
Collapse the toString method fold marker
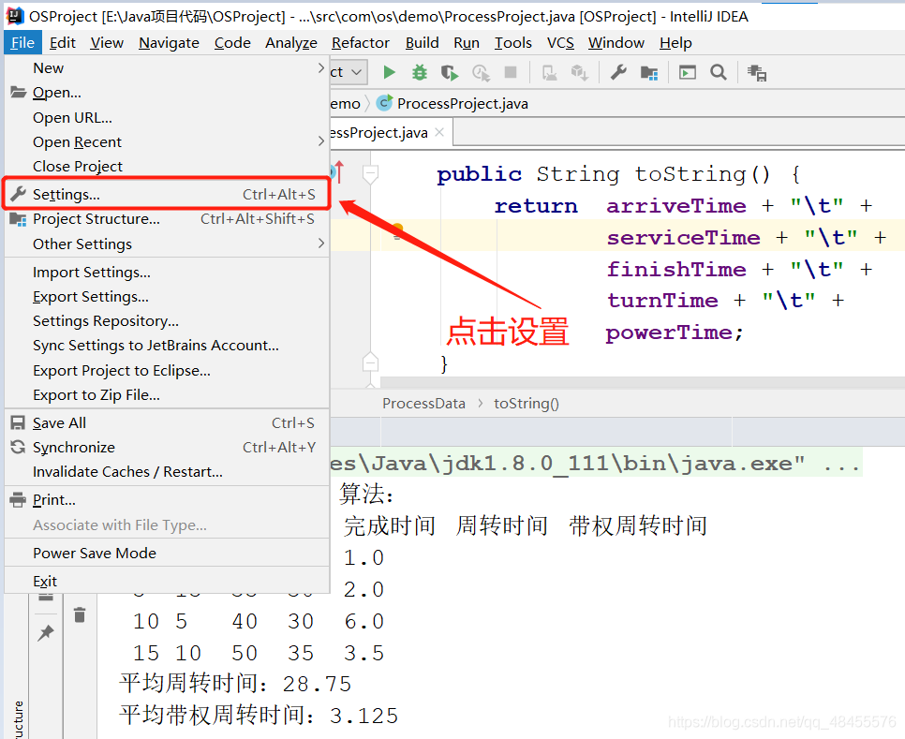point(370,174)
